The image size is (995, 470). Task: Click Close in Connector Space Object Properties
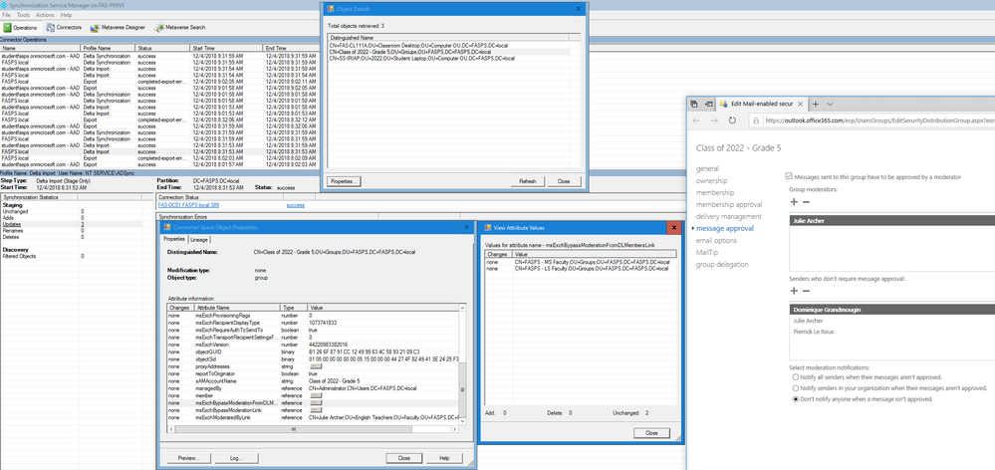click(403, 458)
